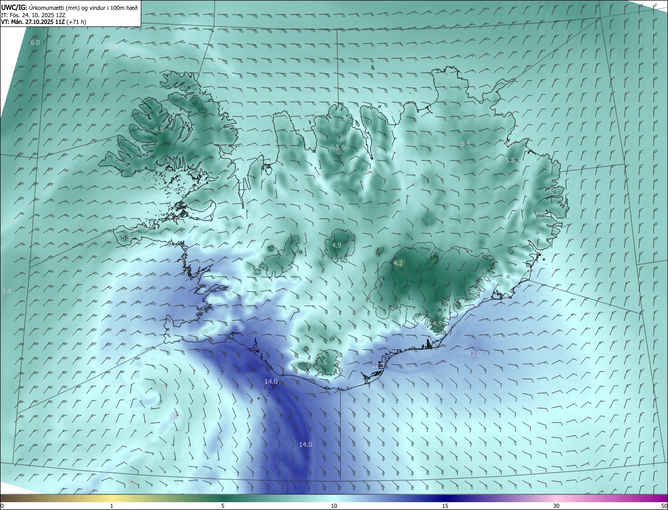The width and height of the screenshot is (668, 510).
Task: Select the 4.5 value label
Action: click(x=437, y=323)
